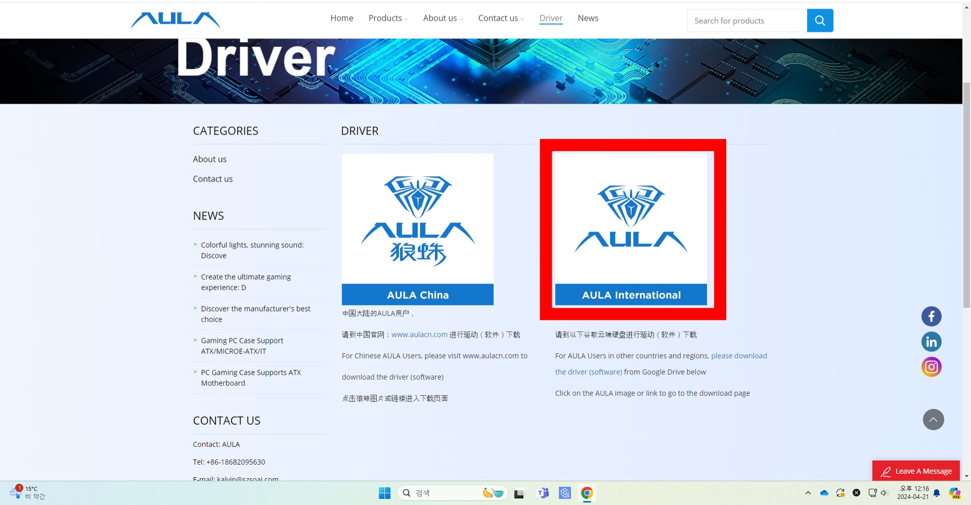Viewport: 971px width, 505px height.
Task: Open news 'Discover the manufacturer's best choice'
Action: [255, 314]
